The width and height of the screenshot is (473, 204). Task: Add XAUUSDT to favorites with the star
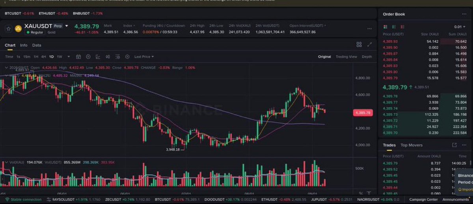pyautogui.click(x=8, y=28)
